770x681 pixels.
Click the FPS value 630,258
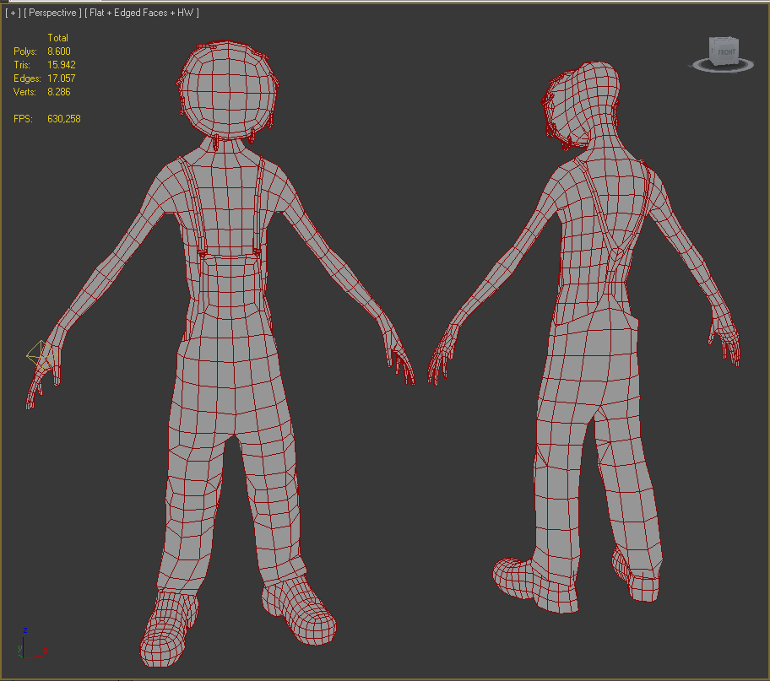(x=64, y=119)
